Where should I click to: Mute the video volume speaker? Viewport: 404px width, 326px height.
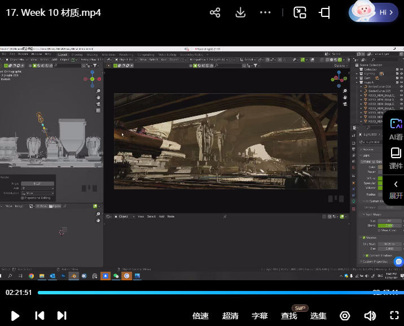pyautogui.click(x=370, y=316)
